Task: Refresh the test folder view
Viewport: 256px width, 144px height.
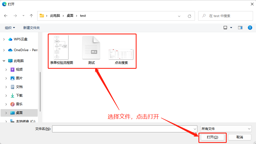Action: (x=189, y=16)
